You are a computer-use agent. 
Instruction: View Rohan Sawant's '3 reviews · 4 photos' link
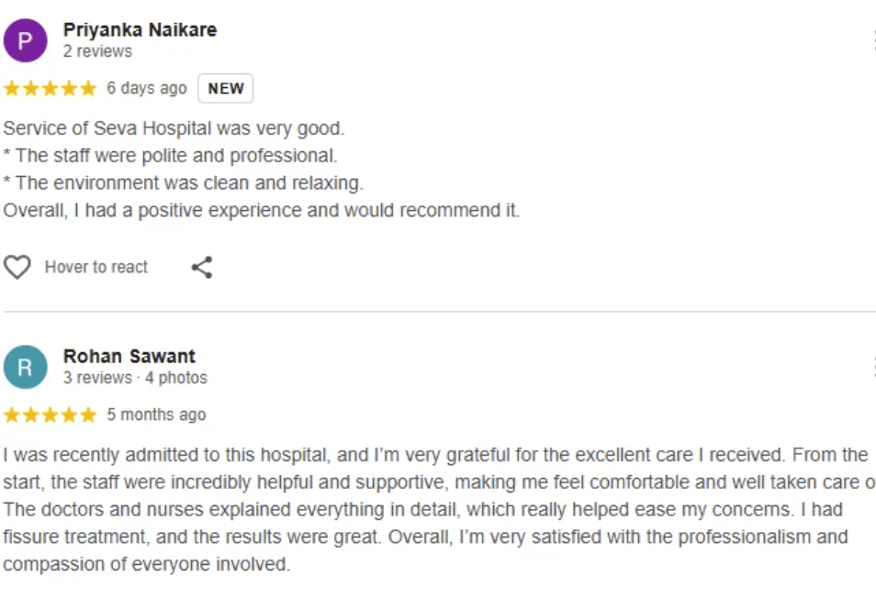click(134, 377)
